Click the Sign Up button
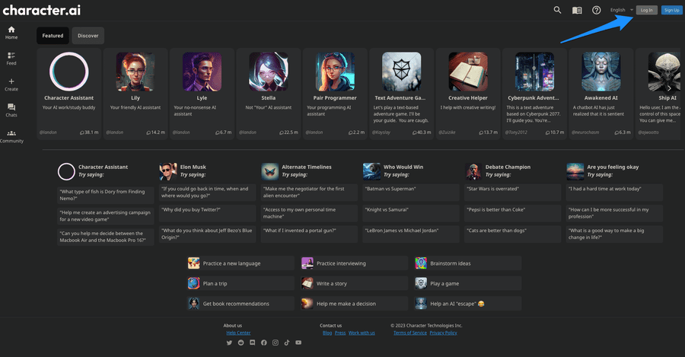 click(671, 10)
